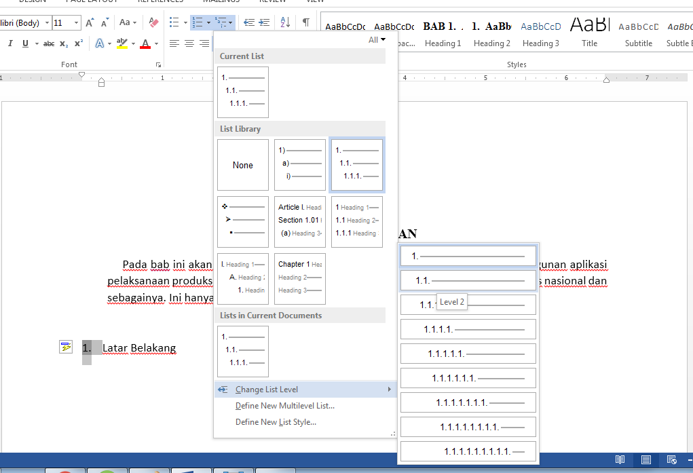Select Web Layout view in the status bar

pyautogui.click(x=671, y=460)
